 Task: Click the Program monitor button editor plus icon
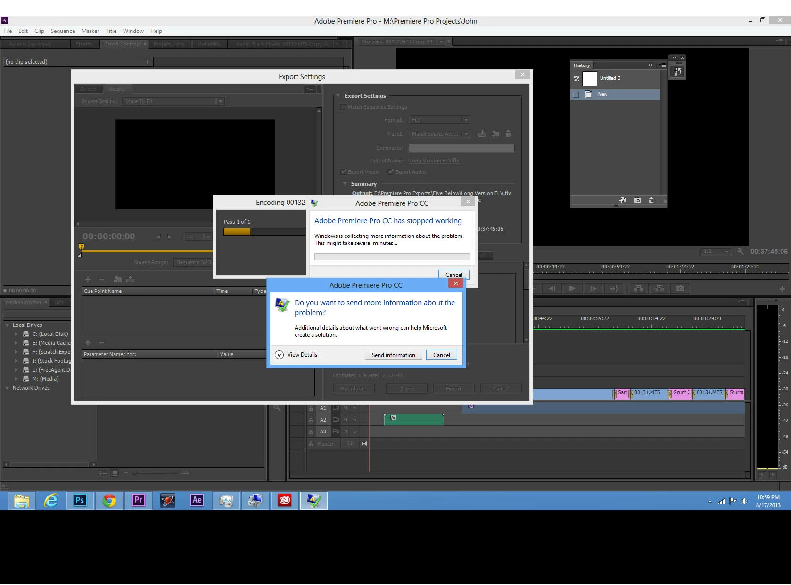(782, 289)
